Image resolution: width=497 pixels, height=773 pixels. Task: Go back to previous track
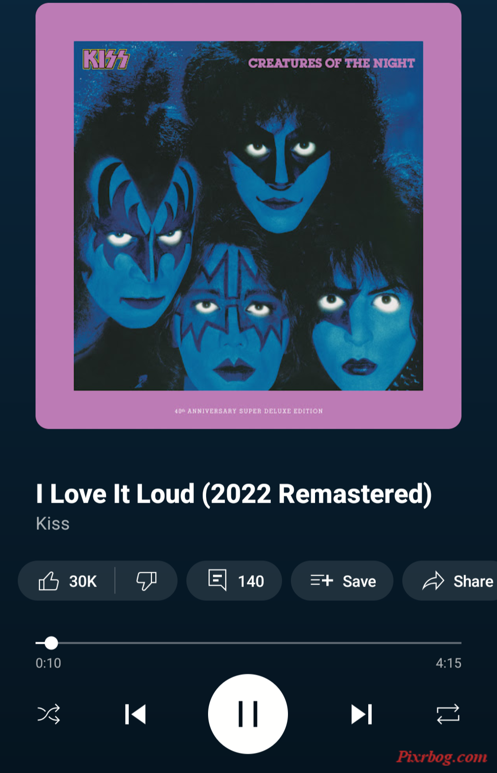[135, 714]
